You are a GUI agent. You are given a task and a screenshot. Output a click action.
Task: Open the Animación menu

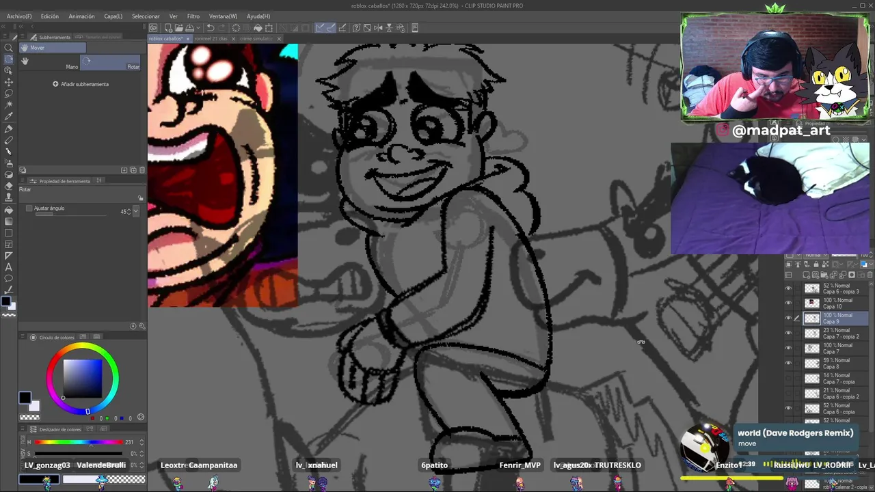pos(81,16)
